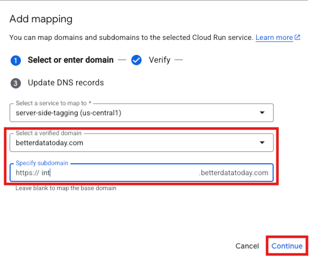309x257 pixels.
Task: Click the Cancel button
Action: click(x=247, y=246)
